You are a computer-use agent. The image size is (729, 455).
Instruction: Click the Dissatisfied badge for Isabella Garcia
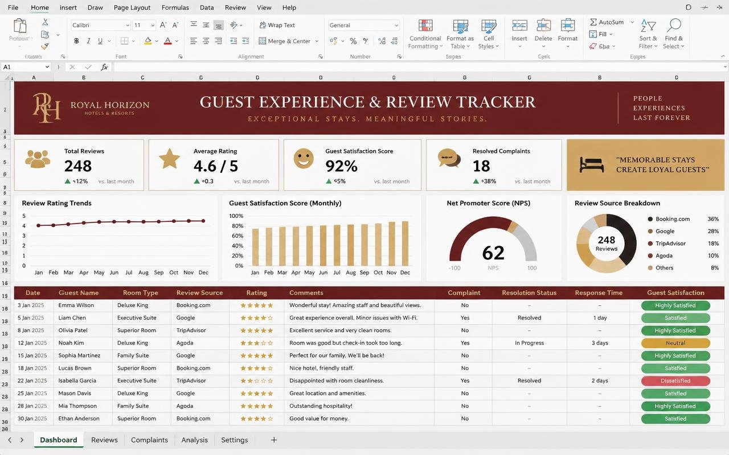675,381
